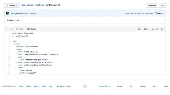
Task: Open bdougie's avatar image
Action: (8, 13)
